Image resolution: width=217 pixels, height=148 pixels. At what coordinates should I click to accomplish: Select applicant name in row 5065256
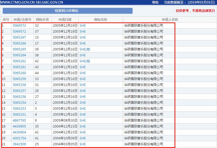[144, 97]
